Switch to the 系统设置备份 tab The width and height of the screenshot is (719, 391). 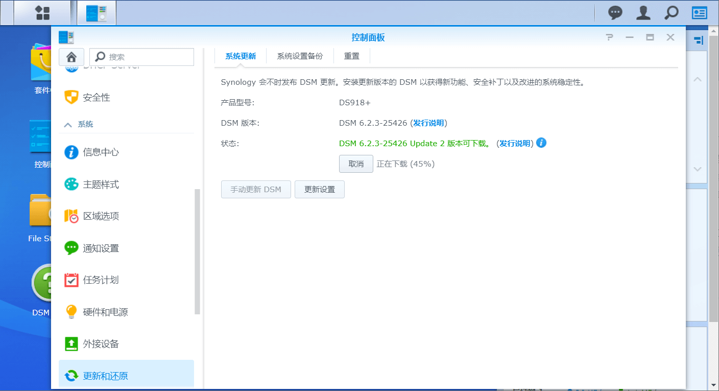(300, 56)
